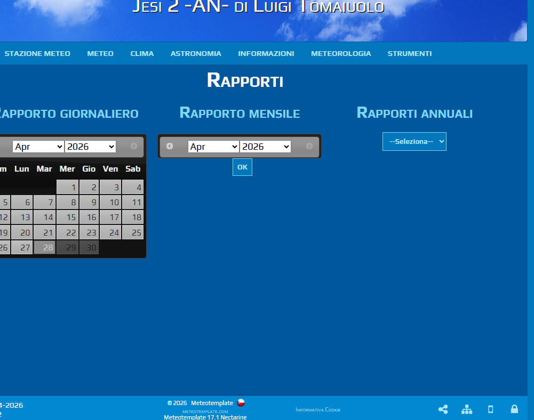This screenshot has width=534, height=420.
Task: Open the sitemap icon in the footer
Action: [467, 409]
